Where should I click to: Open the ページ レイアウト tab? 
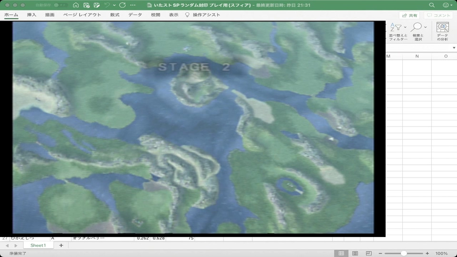point(82,15)
